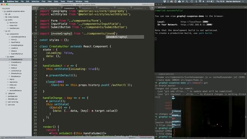Click the battery status icon
The image size is (247, 139).
212,2
